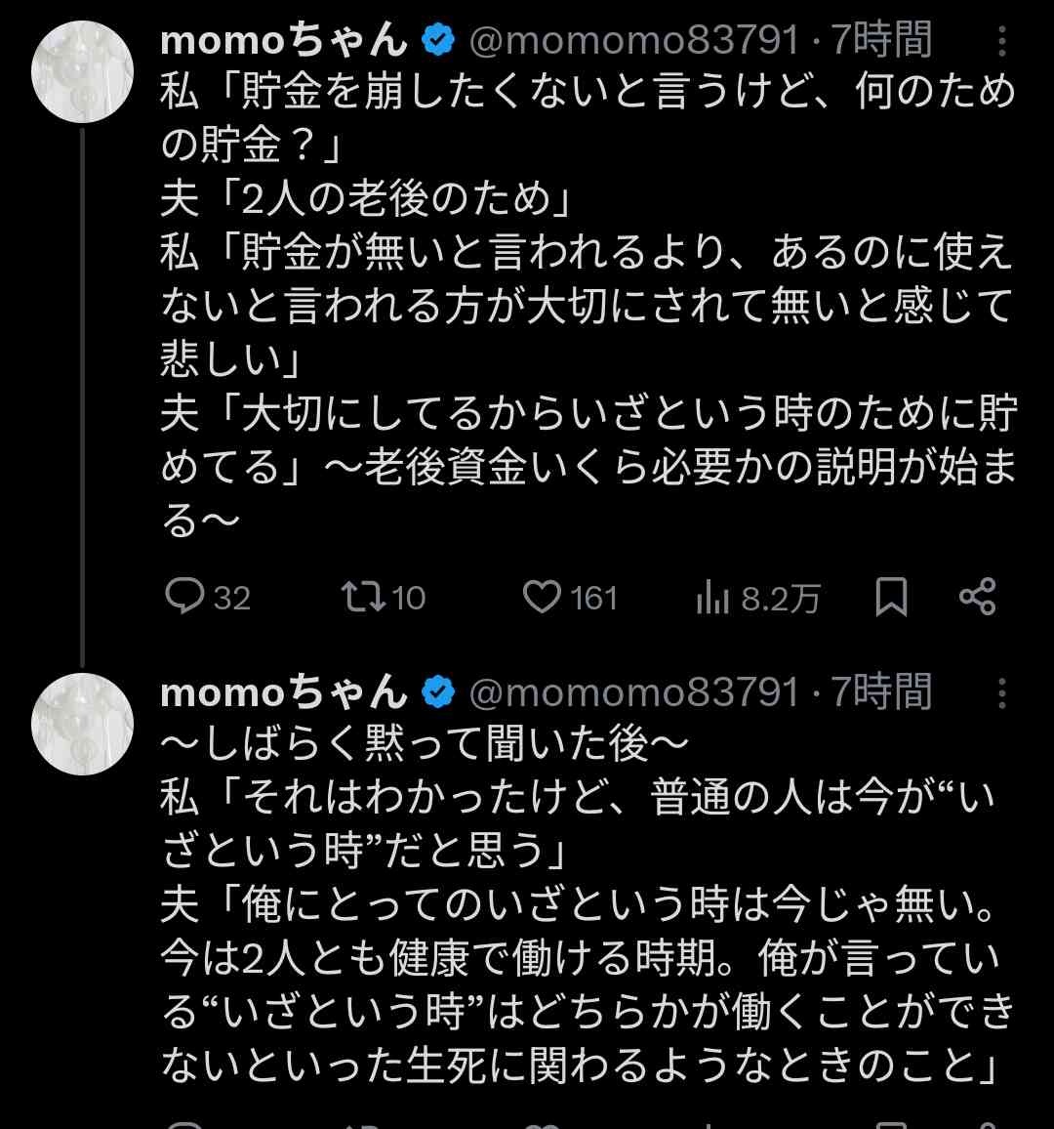
Task: Click the share icon on the first tweet
Action: pos(977,596)
